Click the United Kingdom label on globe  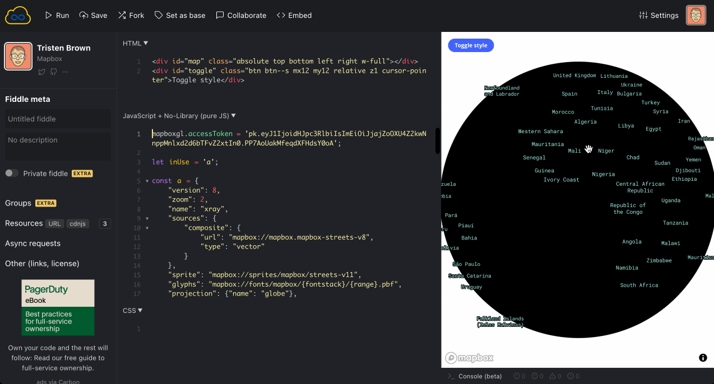[x=574, y=76]
